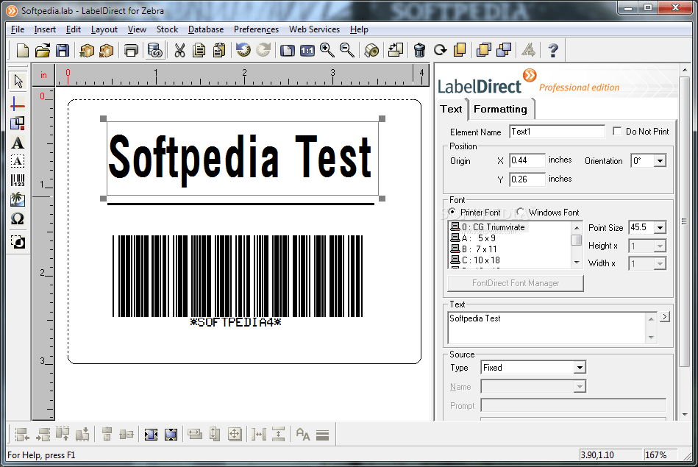Delete element with trash can icon

pyautogui.click(x=419, y=50)
